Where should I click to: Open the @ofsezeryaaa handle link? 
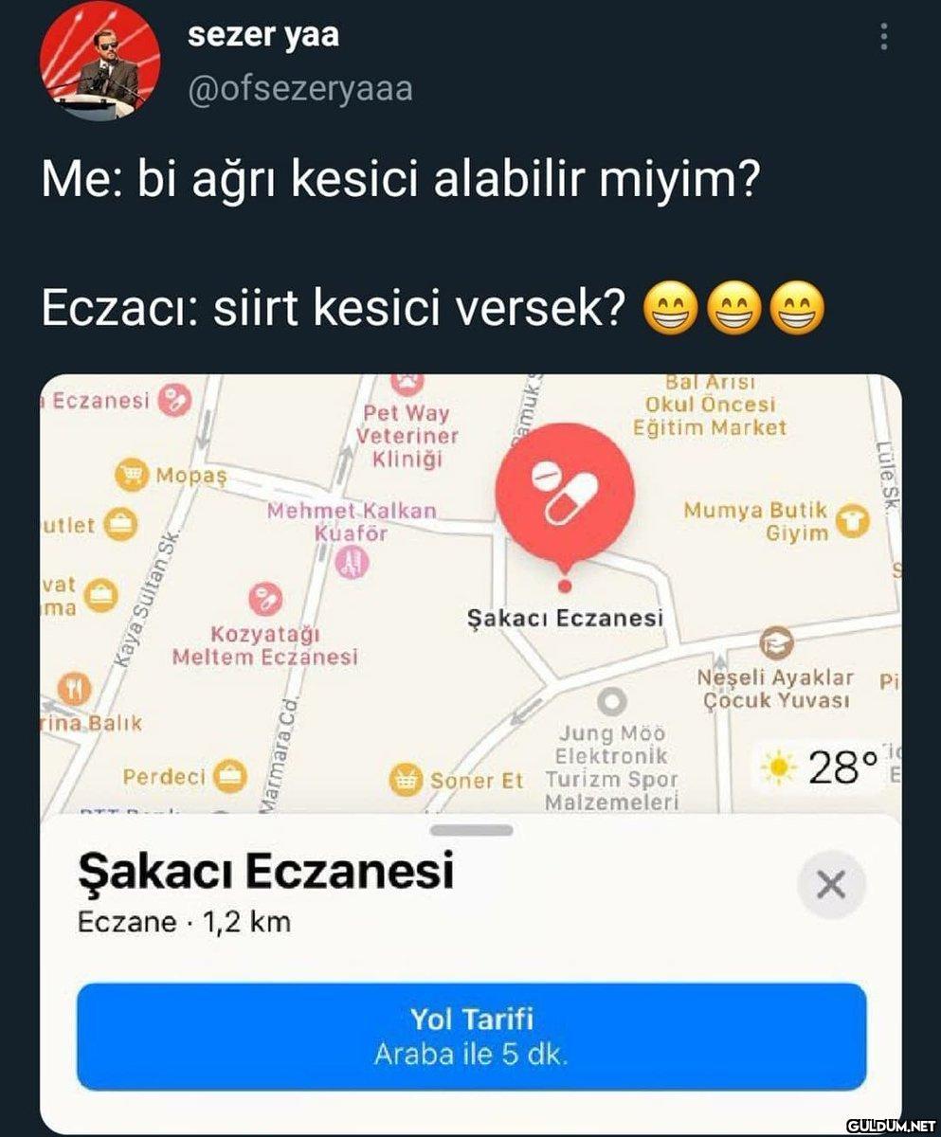point(300,88)
